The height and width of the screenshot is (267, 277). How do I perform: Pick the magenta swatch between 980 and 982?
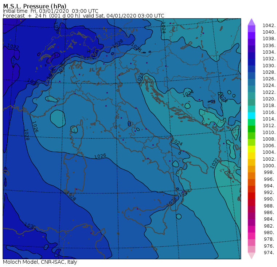tap(251, 229)
